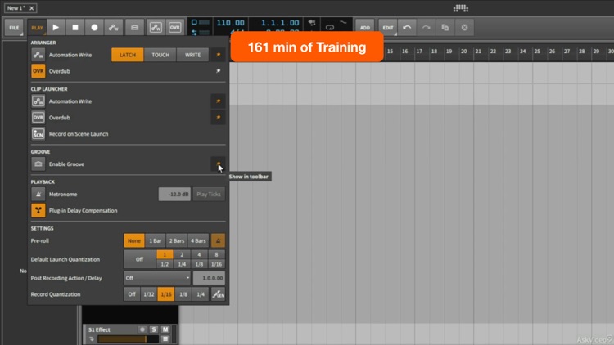The height and width of the screenshot is (345, 614).
Task: Arm global recording with the Record button
Action: point(94,27)
